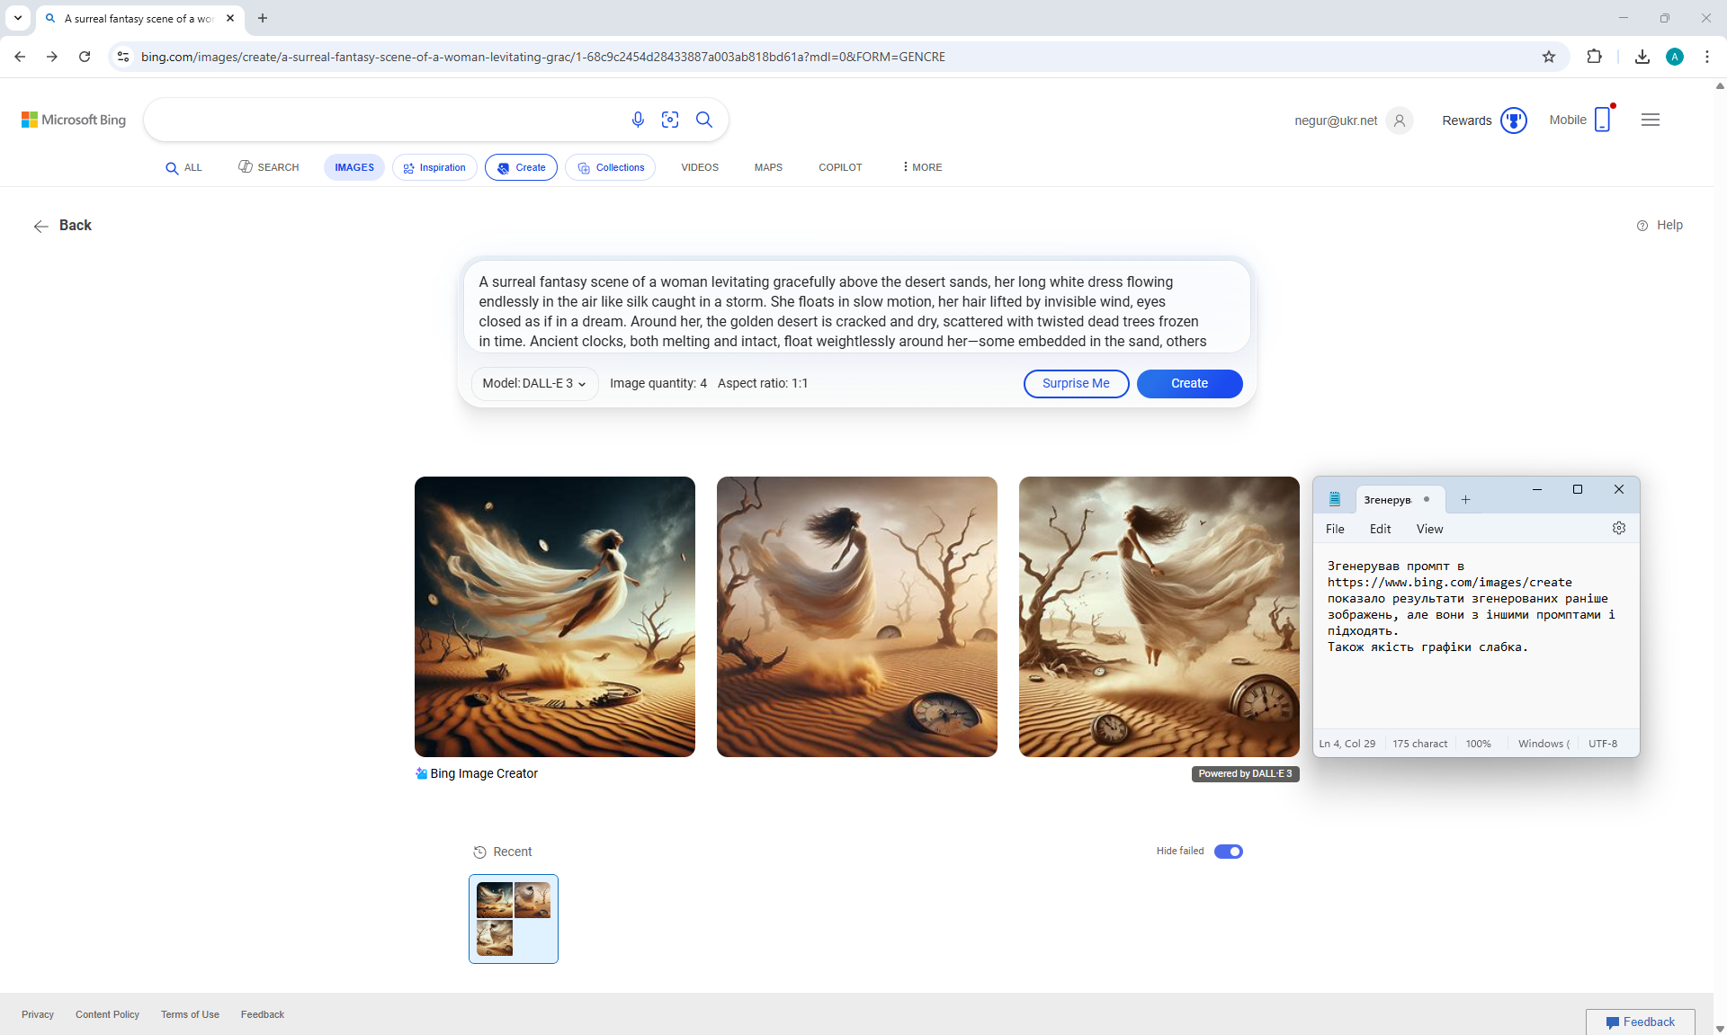This screenshot has width=1727, height=1035.
Task: Bookmark page with star icon
Action: (x=1549, y=57)
